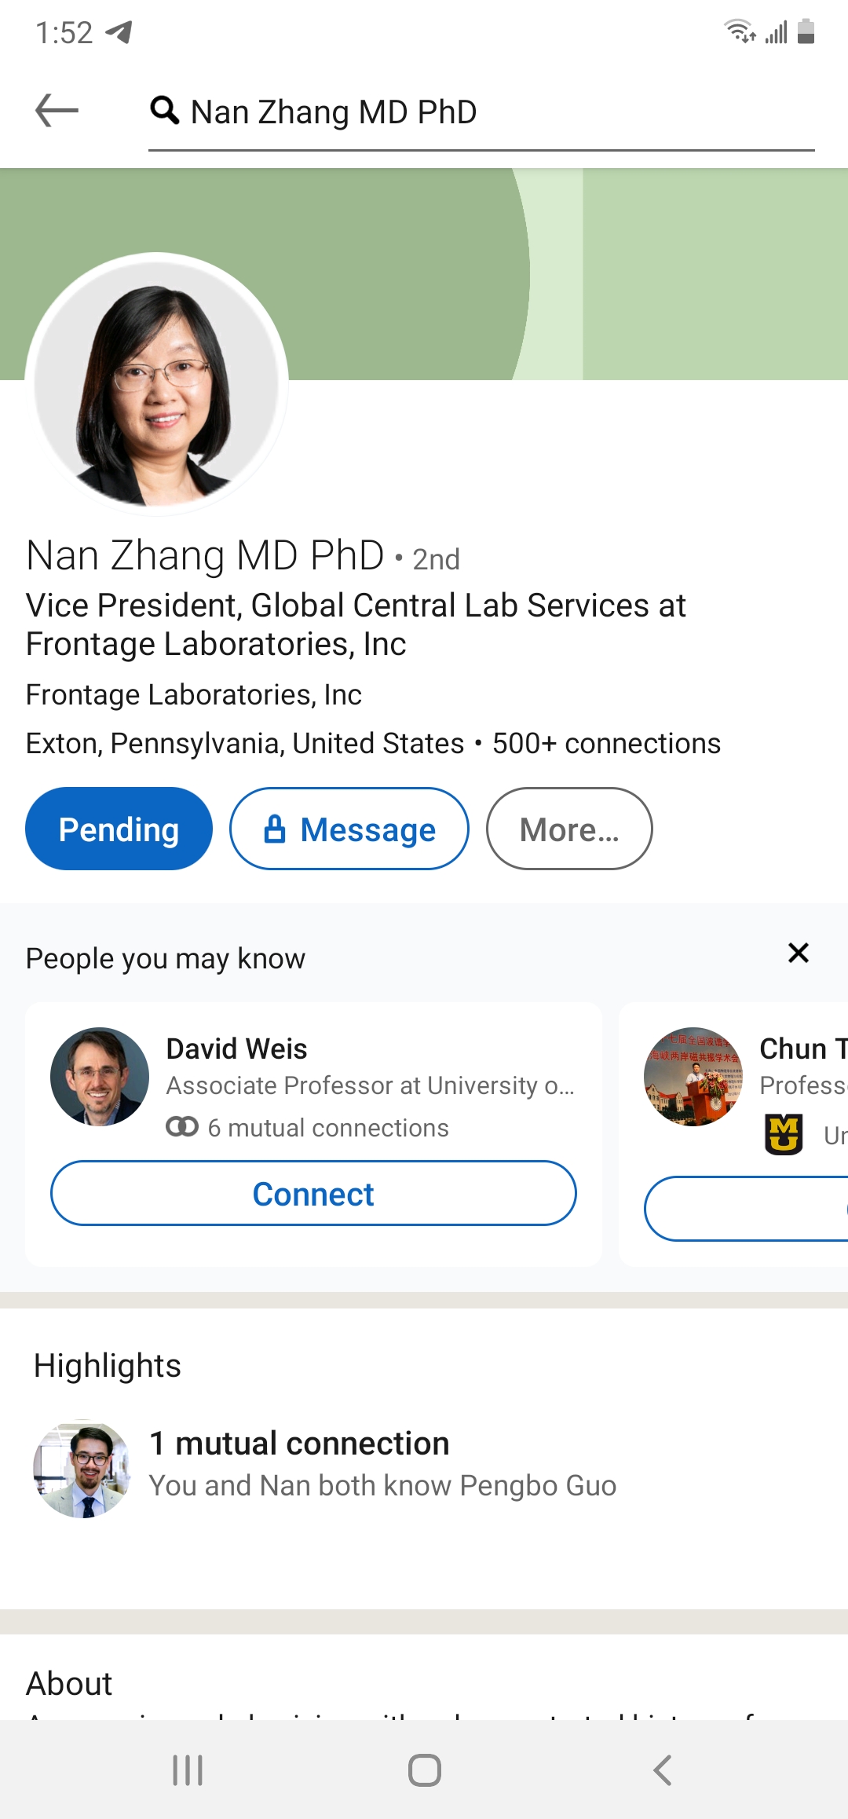Tap Pengbo Guo's avatar in Highlights
This screenshot has width=848, height=1819.
point(82,1469)
